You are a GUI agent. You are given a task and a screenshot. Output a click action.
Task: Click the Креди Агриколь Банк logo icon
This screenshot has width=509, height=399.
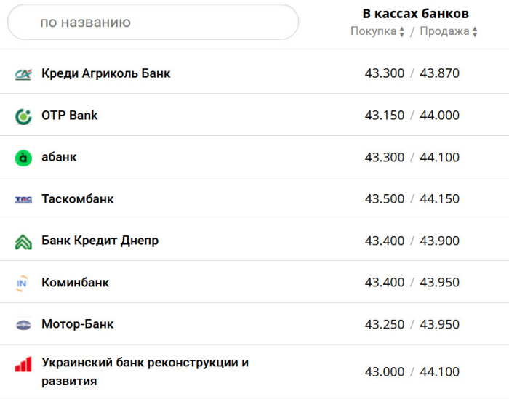(x=23, y=75)
